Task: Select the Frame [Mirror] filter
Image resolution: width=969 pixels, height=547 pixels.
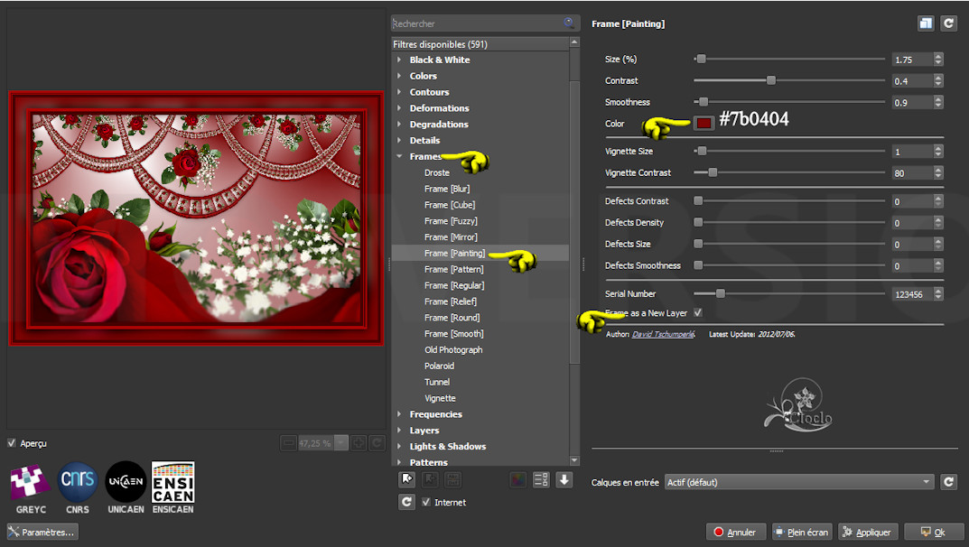Action: (x=452, y=237)
